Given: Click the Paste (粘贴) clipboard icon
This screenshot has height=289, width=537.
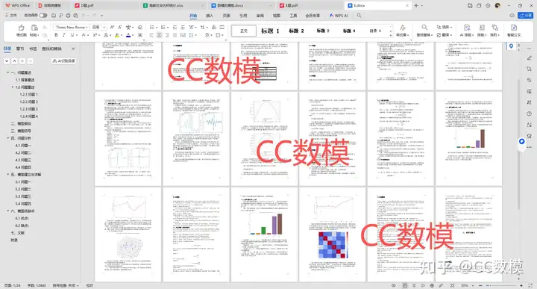Looking at the screenshot, I should [34, 28].
